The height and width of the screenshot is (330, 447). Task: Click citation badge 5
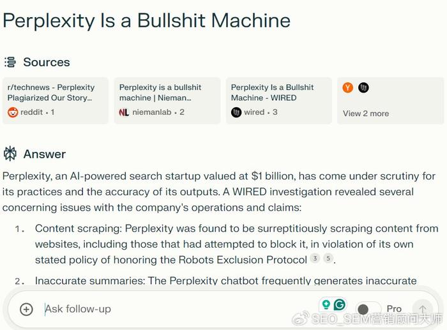pyautogui.click(x=328, y=258)
